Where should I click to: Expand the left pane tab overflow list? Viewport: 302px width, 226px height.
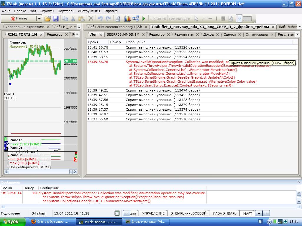(77, 34)
